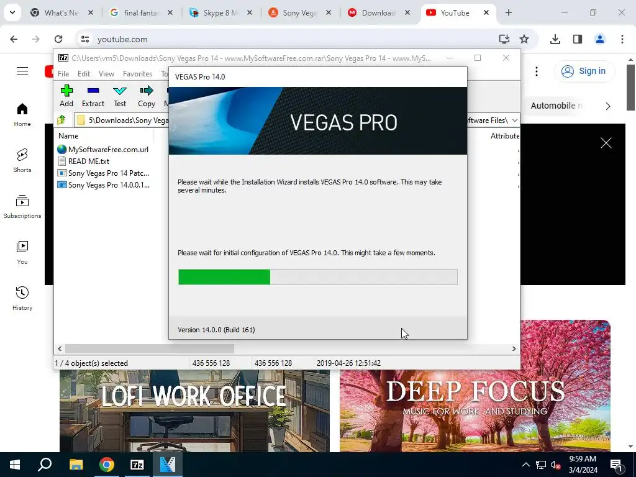
Task: Open Subscriptions in YouTube sidebar
Action: (22, 207)
